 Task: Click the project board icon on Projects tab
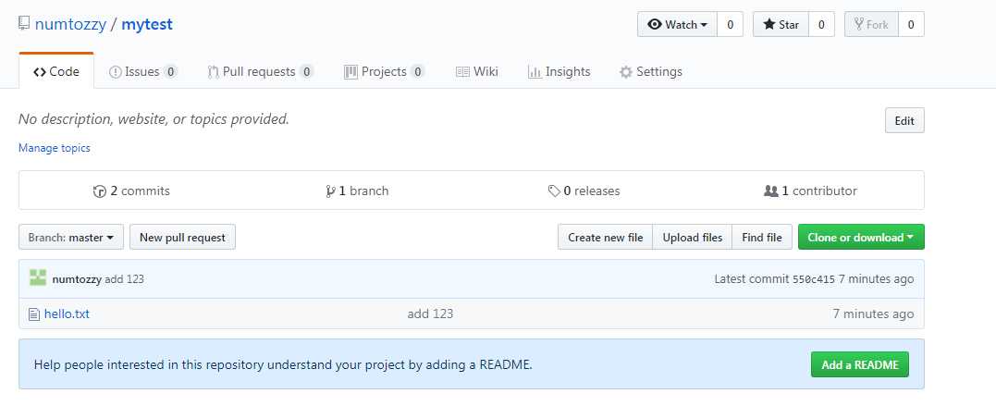350,72
